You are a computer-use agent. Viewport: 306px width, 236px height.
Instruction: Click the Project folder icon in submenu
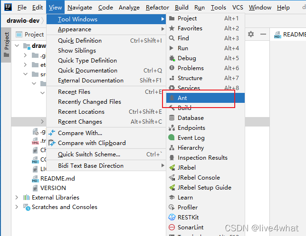(x=172, y=18)
